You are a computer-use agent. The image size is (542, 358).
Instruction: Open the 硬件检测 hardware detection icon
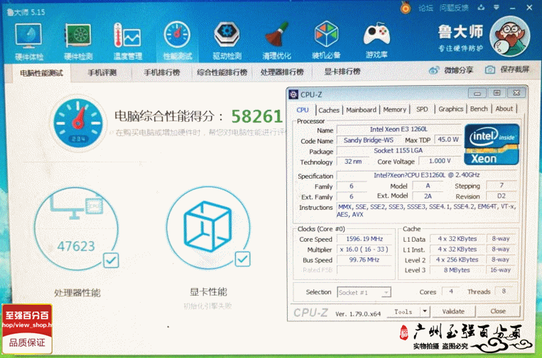[x=78, y=36]
